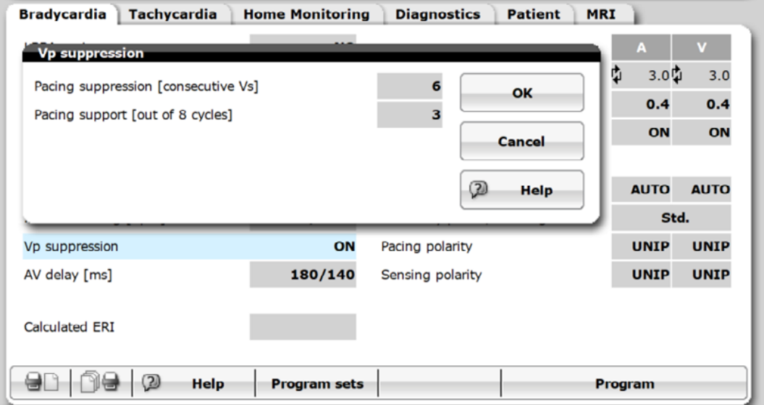This screenshot has height=405, width=764.
Task: Open pacing support value 3 selector
Action: tap(410, 115)
